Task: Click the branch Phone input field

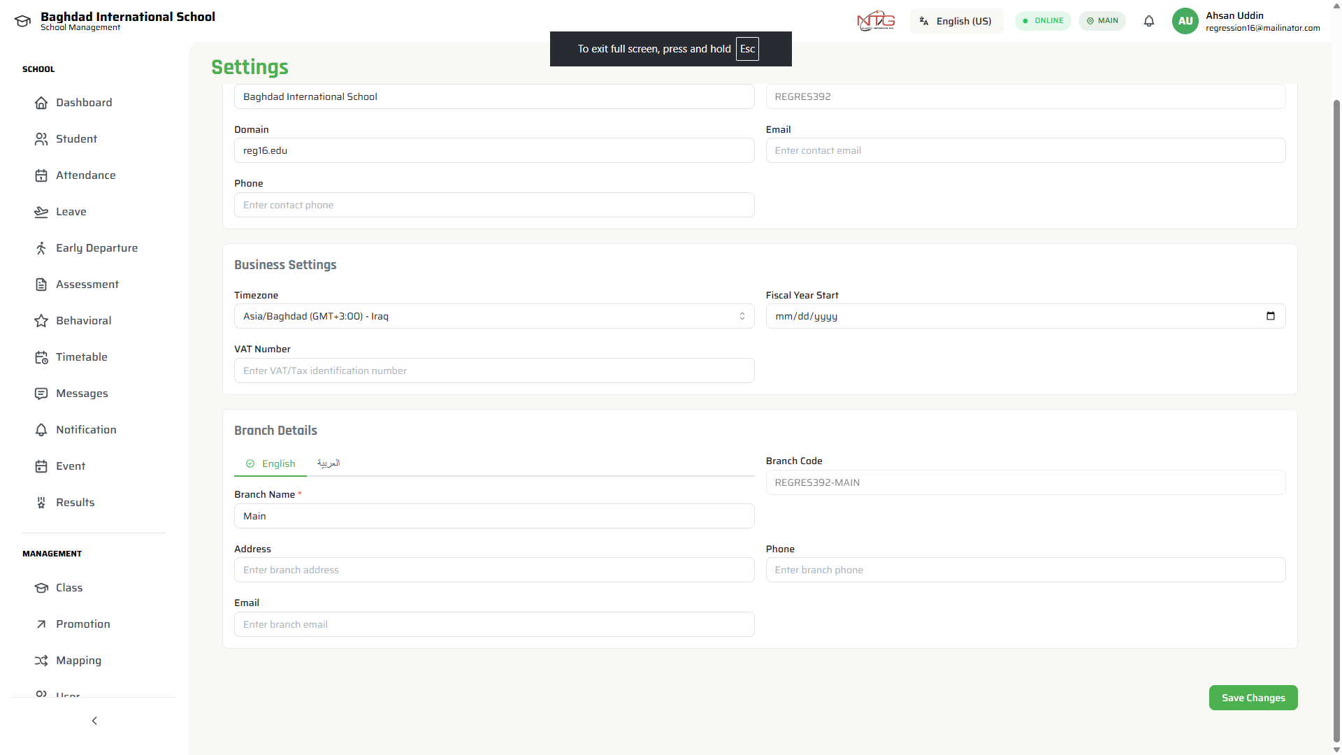Action: pos(1025,570)
